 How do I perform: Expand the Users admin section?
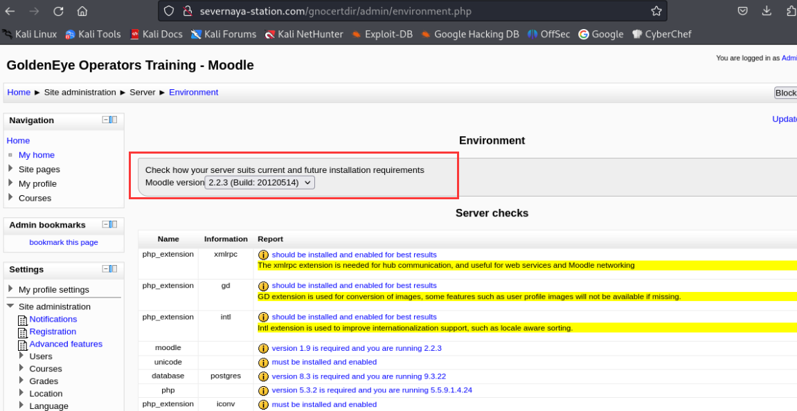coord(22,356)
